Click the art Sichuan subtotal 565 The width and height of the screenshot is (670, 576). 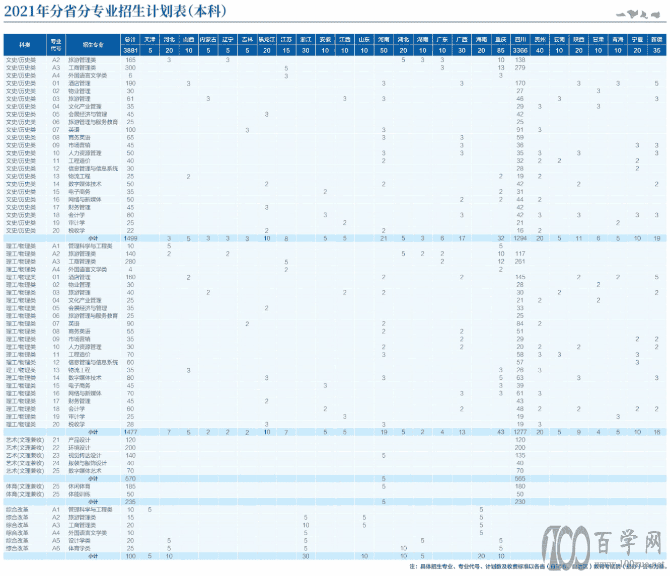tap(520, 479)
